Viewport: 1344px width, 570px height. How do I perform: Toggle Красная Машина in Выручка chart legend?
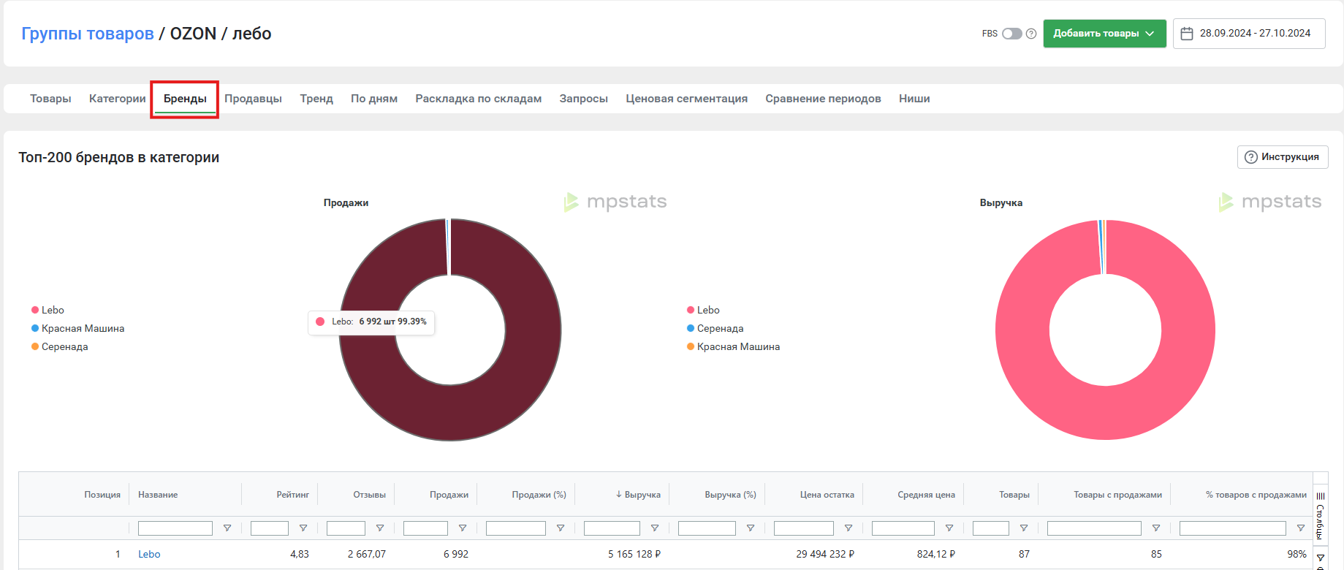coord(733,346)
